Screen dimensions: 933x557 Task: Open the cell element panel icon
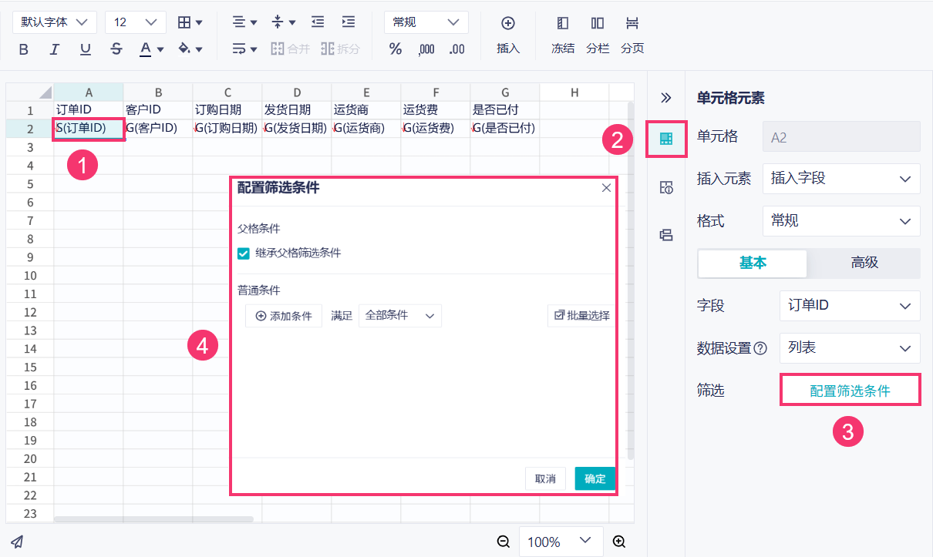click(x=666, y=139)
